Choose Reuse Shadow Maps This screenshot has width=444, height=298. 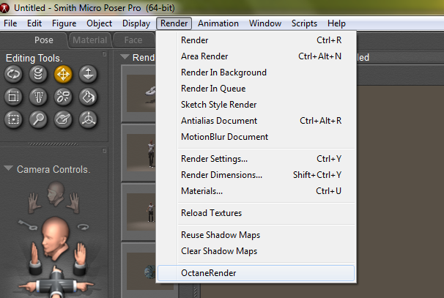click(x=256, y=235)
